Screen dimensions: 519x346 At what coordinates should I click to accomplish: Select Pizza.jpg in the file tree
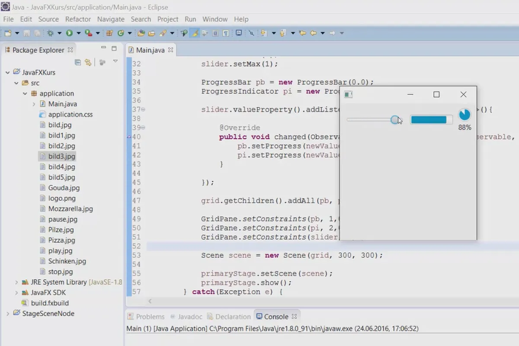57,240
